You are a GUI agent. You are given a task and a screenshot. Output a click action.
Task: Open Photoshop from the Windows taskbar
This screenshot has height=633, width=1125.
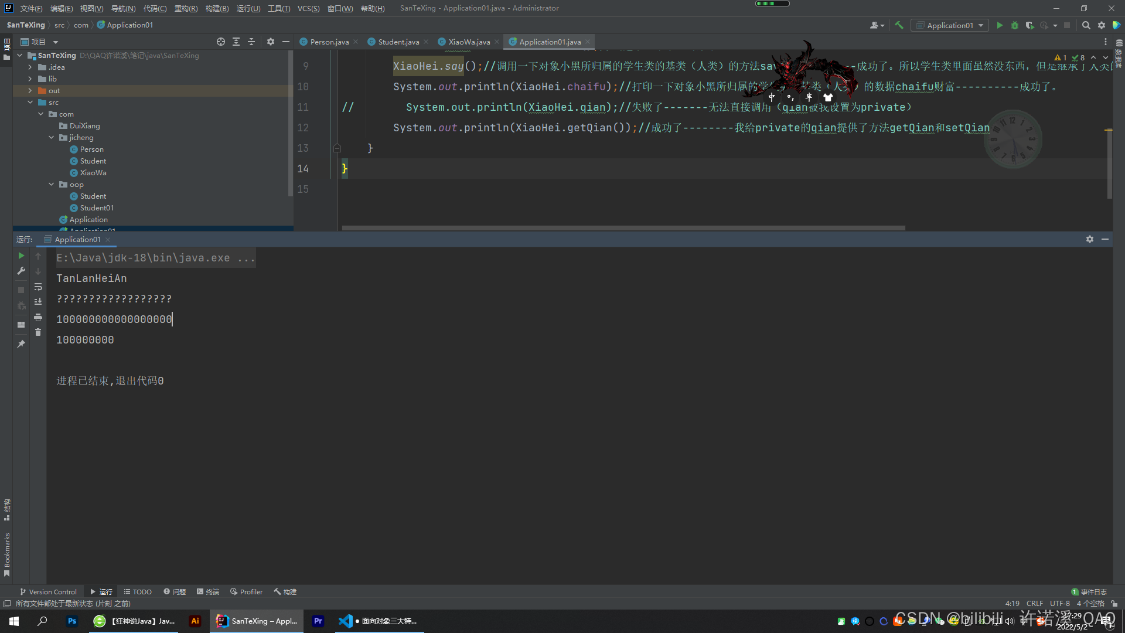click(x=72, y=621)
